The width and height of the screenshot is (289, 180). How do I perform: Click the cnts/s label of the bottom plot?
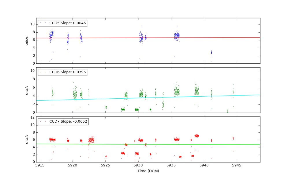point(27,139)
